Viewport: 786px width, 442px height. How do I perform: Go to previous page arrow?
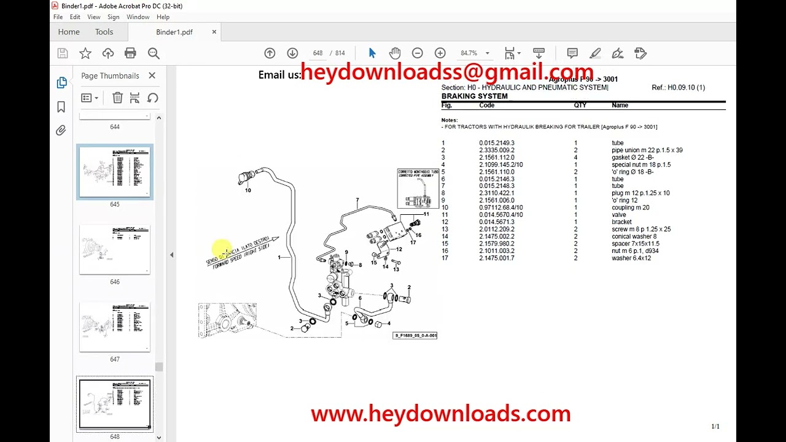pyautogui.click(x=270, y=53)
